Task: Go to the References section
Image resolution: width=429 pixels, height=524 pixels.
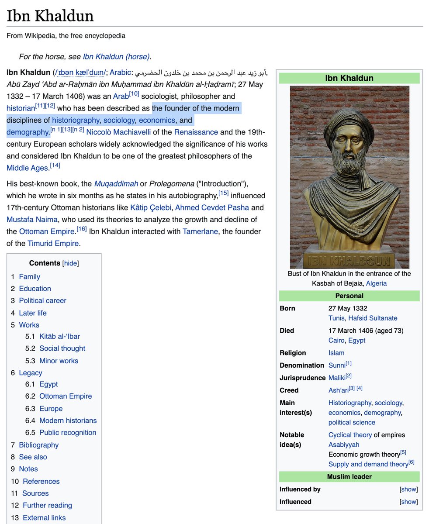Action: click(41, 481)
